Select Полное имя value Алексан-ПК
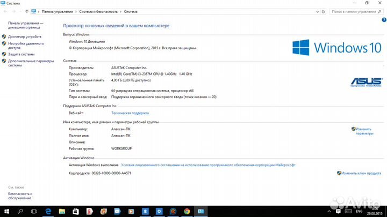 [x=121, y=136]
